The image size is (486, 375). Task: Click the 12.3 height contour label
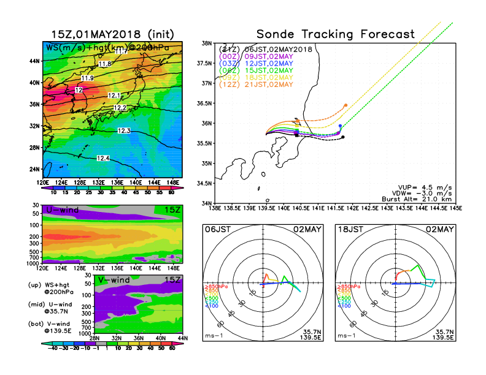point(124,131)
